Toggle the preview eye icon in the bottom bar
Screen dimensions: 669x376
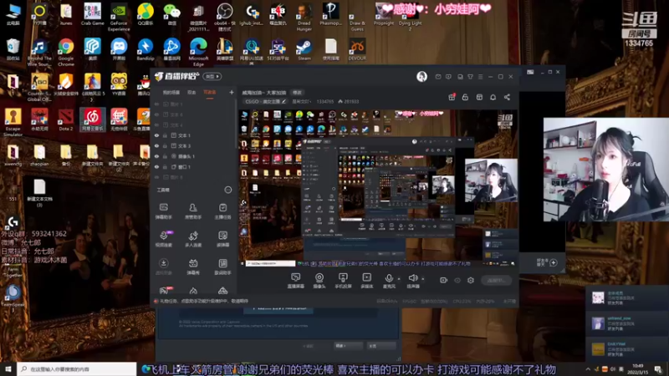click(457, 280)
